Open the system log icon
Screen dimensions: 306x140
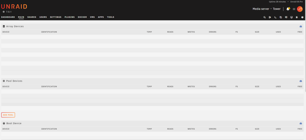(x=297, y=17)
